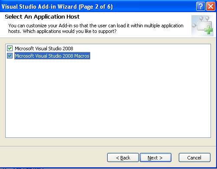The height and width of the screenshot is (169, 217).
Task: Cancel the Add-in Wizard
Action: [x=194, y=158]
